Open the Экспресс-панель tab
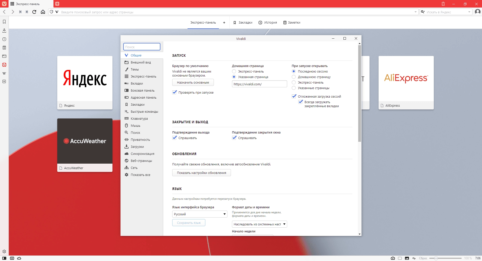This screenshot has height=261, width=482. 203,23
